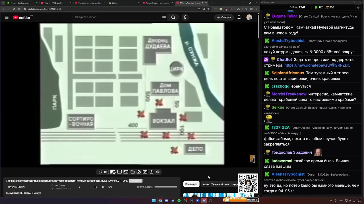Click the 'РУС' language indicator in the tray
364x204 pixels.
coord(341,201)
